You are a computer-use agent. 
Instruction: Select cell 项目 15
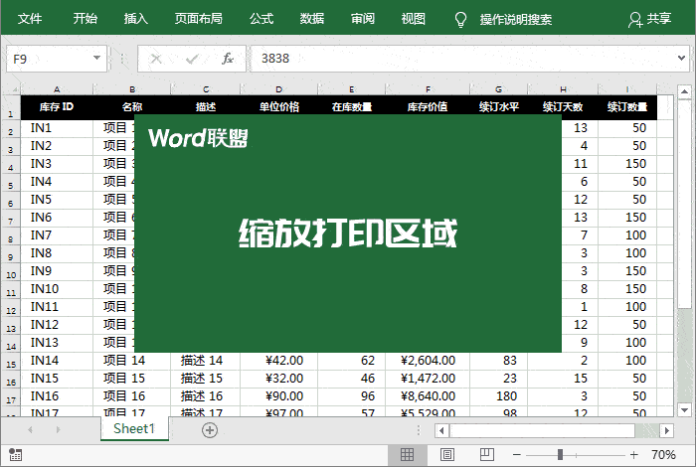(x=131, y=378)
